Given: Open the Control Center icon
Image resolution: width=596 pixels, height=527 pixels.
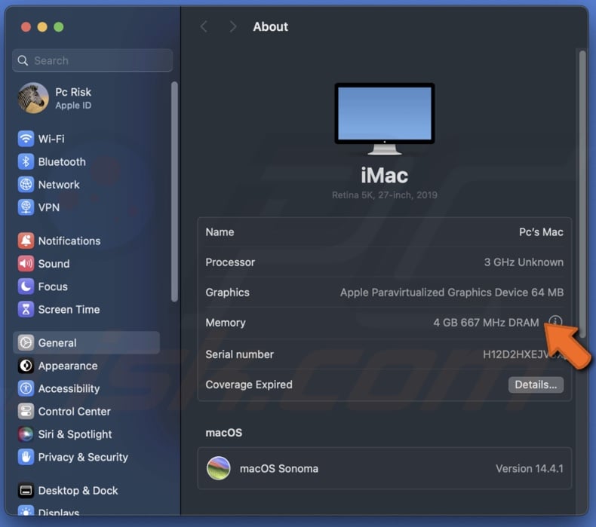Looking at the screenshot, I should pos(26,411).
